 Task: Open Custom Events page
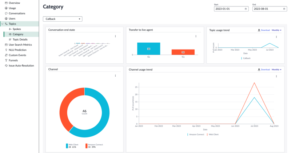click(17, 55)
